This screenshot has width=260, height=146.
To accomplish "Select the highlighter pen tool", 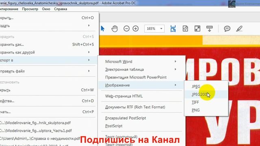I will (239, 29).
